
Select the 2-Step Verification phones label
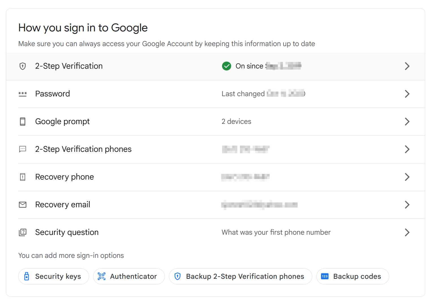[x=83, y=149]
